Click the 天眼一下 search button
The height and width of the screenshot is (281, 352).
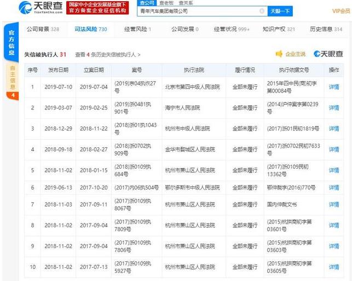coord(280,11)
